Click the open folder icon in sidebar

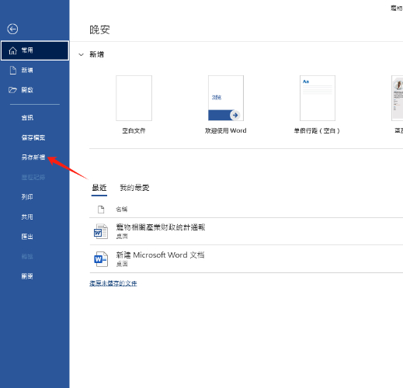[12, 90]
